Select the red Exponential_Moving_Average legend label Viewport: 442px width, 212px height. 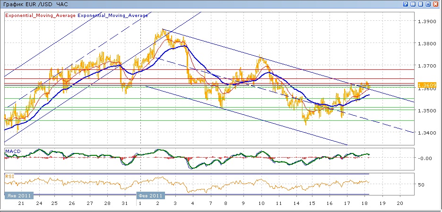point(40,16)
